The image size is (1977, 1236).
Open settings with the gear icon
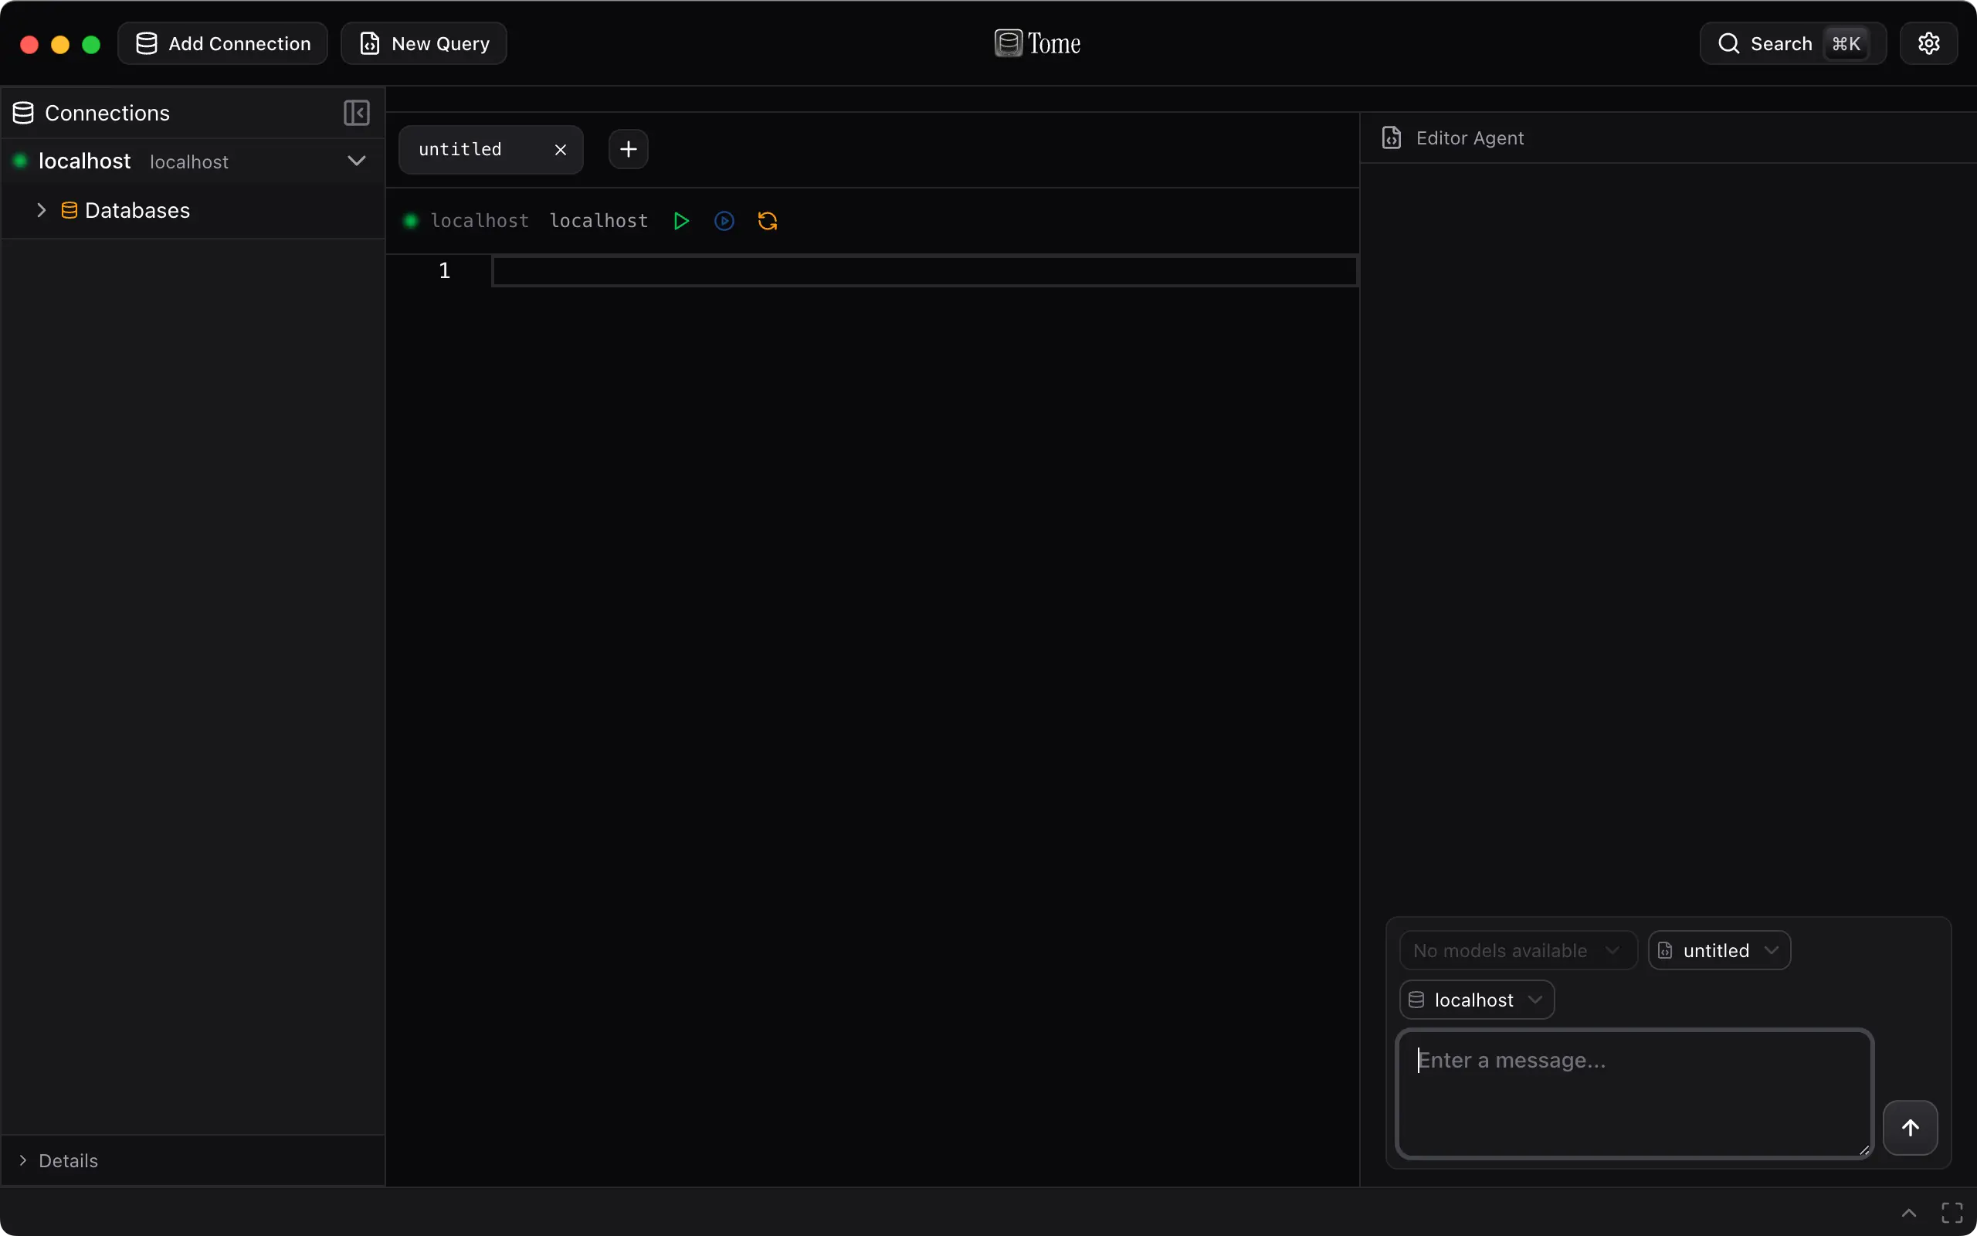point(1928,43)
